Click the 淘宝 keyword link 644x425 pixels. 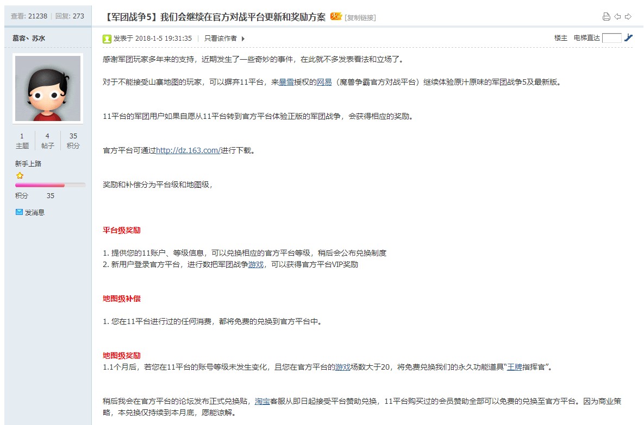(262, 401)
